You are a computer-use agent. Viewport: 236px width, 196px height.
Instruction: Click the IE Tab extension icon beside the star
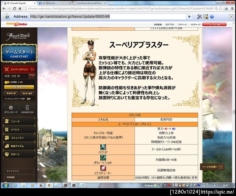point(226,9)
